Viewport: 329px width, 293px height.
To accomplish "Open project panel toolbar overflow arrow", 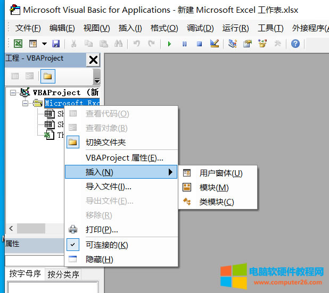I will point(97,77).
